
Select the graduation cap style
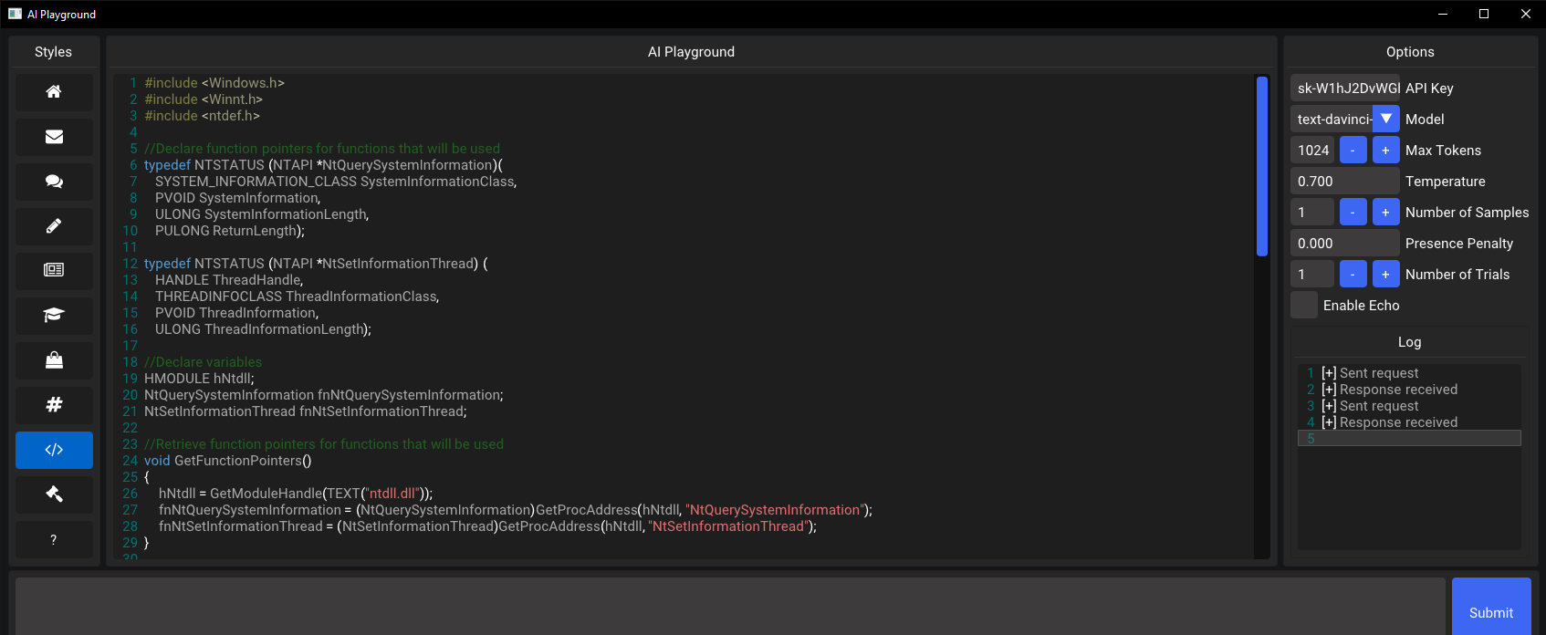(54, 316)
